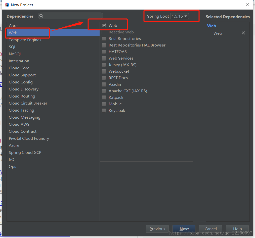Remove Web from Selected Dependencies
255x238 pixels.
pyautogui.click(x=243, y=33)
